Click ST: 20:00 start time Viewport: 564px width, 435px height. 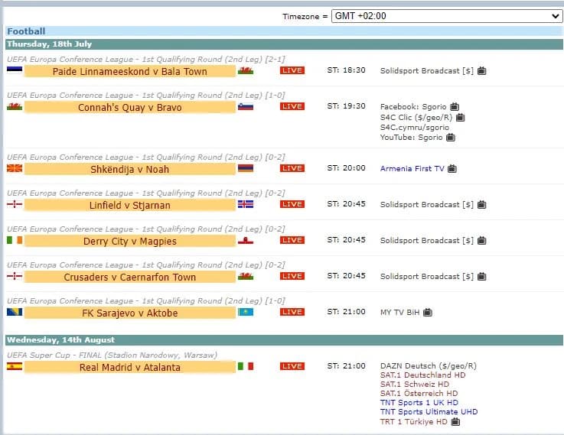346,167
